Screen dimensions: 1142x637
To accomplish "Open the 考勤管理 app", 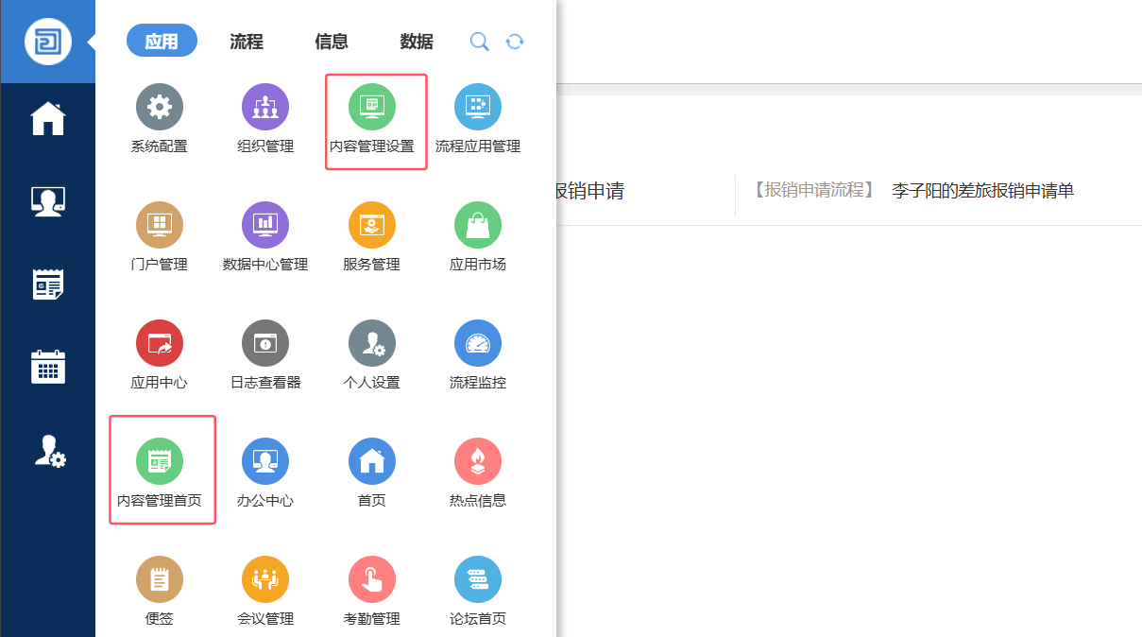I will (371, 580).
